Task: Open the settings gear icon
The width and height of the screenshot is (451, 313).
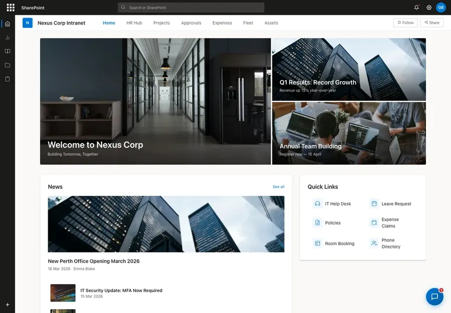Action: (x=429, y=8)
